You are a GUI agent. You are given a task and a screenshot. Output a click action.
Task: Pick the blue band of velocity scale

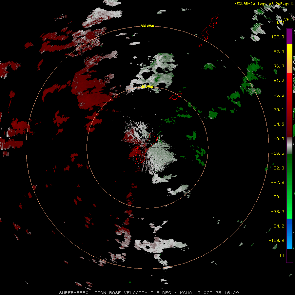click(x=289, y=234)
